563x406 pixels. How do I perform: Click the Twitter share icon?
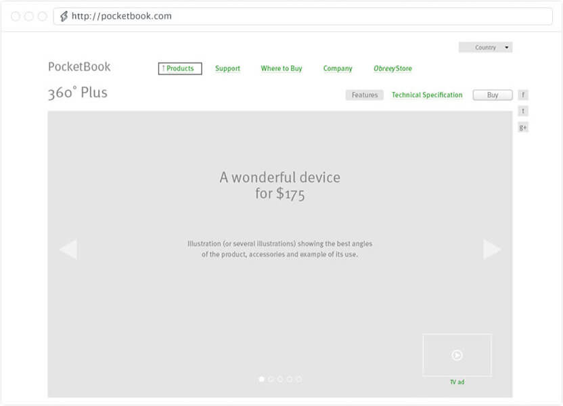coord(523,111)
